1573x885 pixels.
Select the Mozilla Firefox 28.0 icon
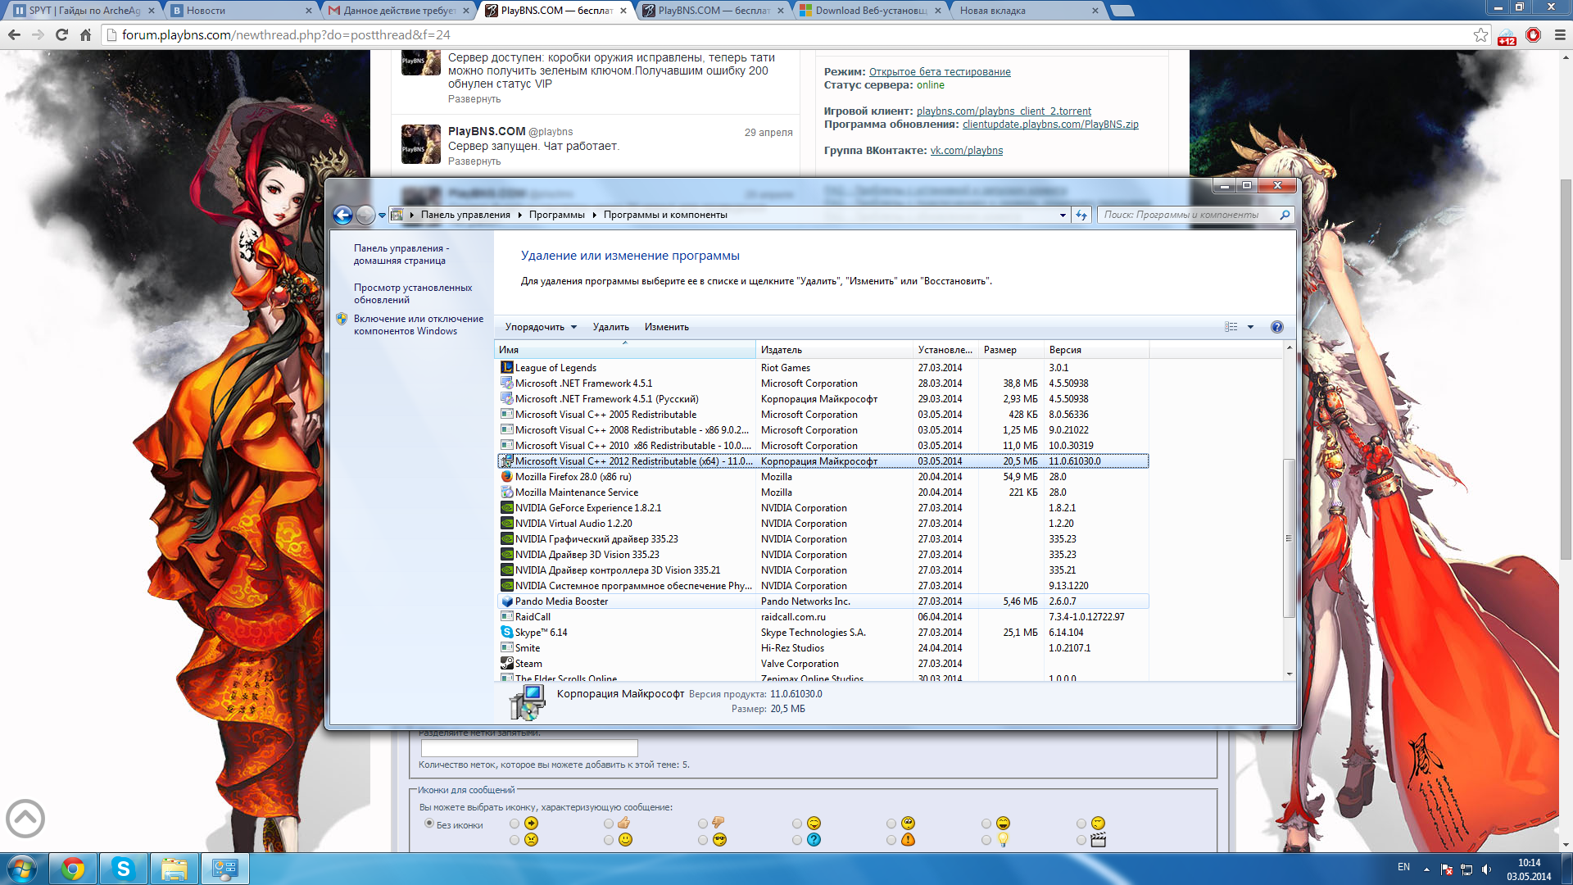pos(507,476)
